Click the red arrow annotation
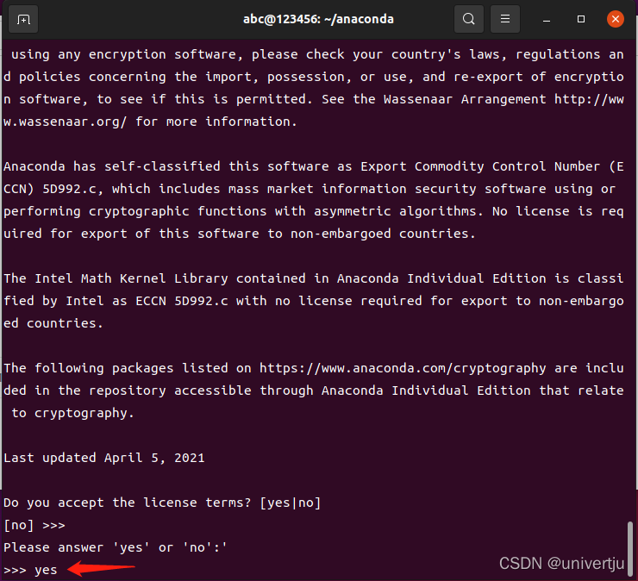This screenshot has height=581, width=638. [x=101, y=568]
